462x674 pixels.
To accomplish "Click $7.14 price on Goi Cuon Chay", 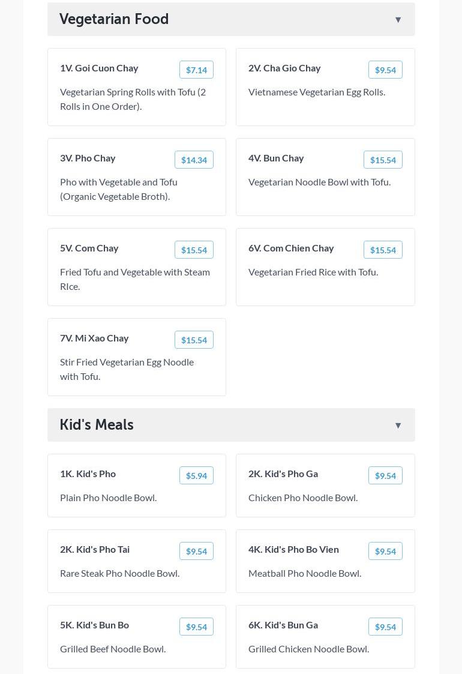I will coord(196,70).
